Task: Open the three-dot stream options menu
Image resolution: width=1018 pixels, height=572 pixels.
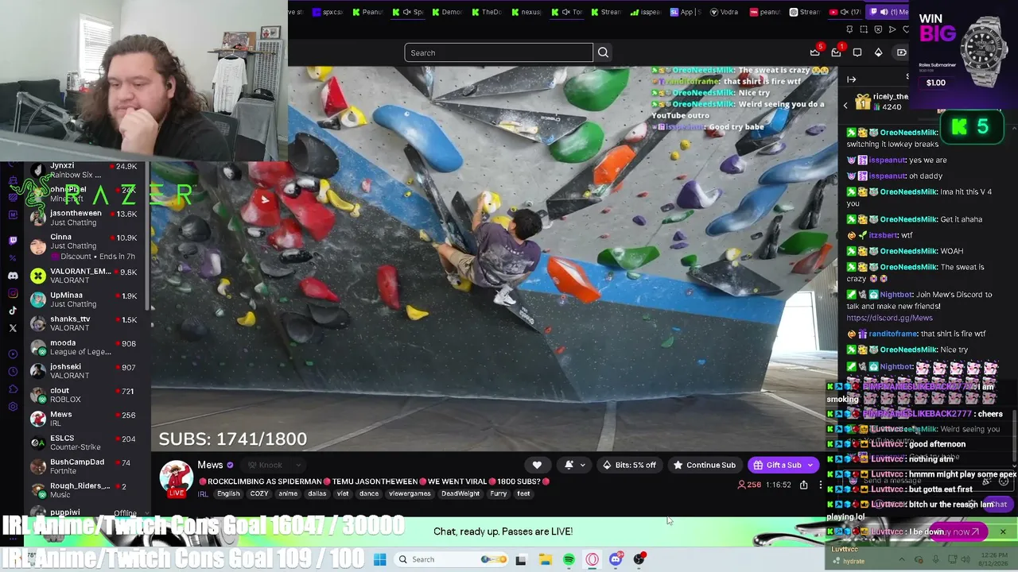Action: pos(821,485)
